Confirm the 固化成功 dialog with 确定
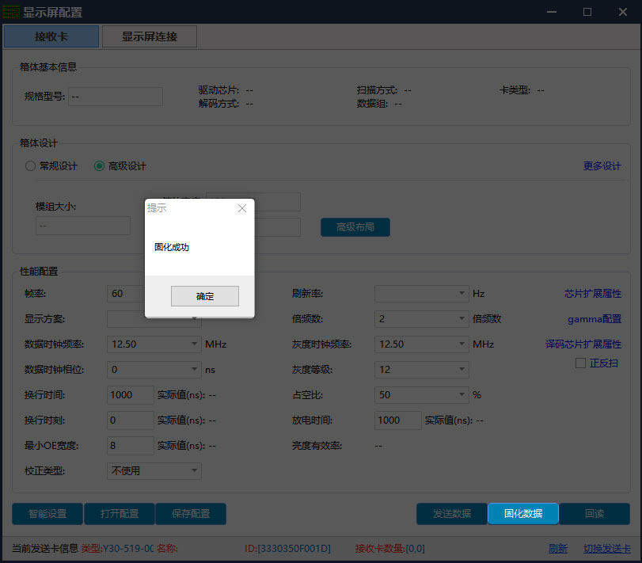642x563 pixels. coord(205,296)
